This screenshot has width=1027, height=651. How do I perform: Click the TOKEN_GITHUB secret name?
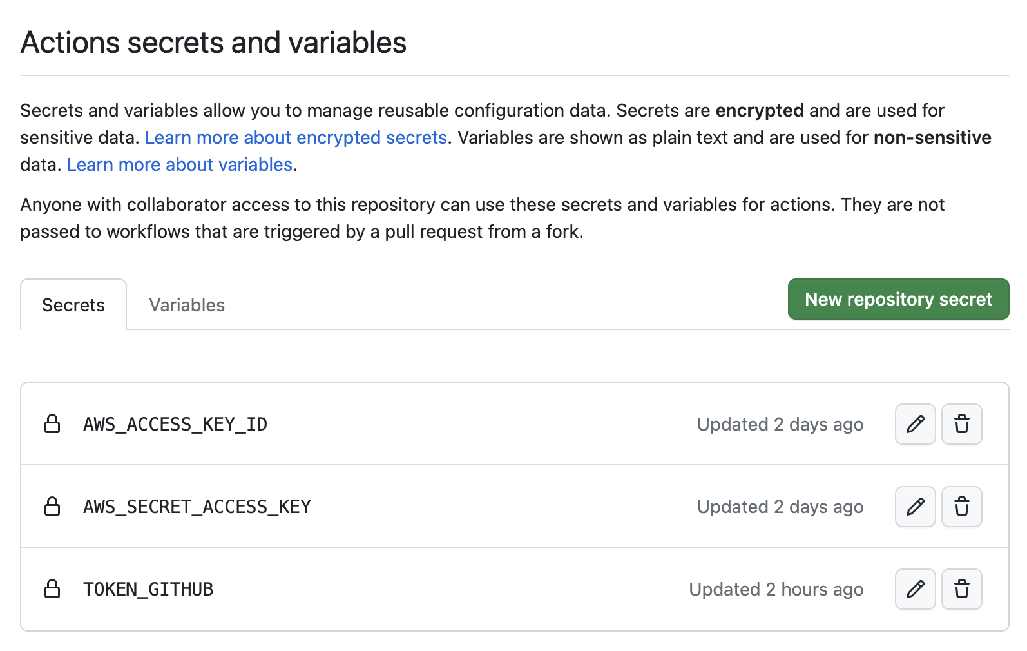pos(148,589)
